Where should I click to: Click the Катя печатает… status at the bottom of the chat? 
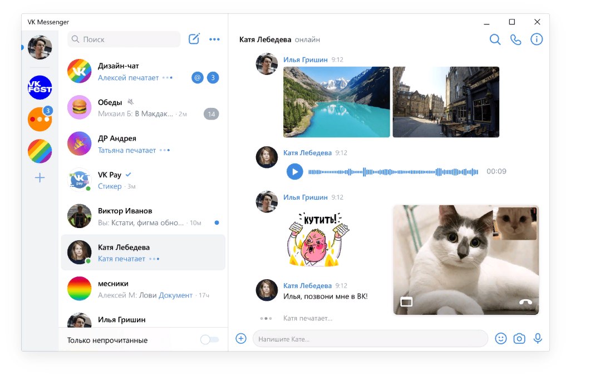308,318
